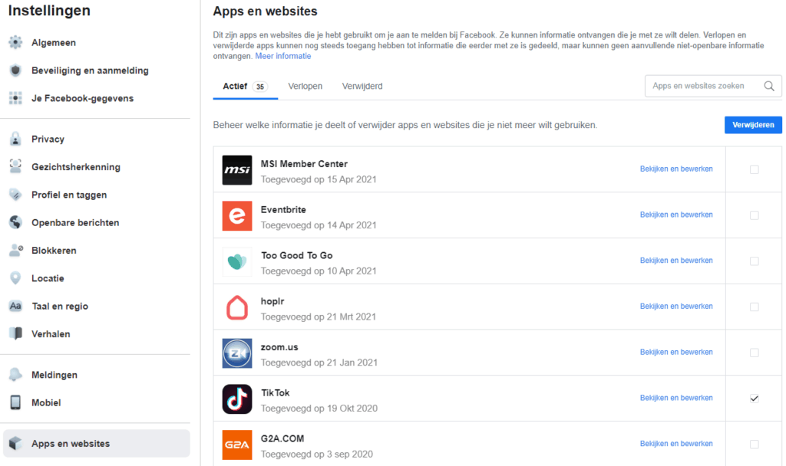The height and width of the screenshot is (466, 786).
Task: Click Bekijken en bewerken for hoplr
Action: [x=676, y=307]
